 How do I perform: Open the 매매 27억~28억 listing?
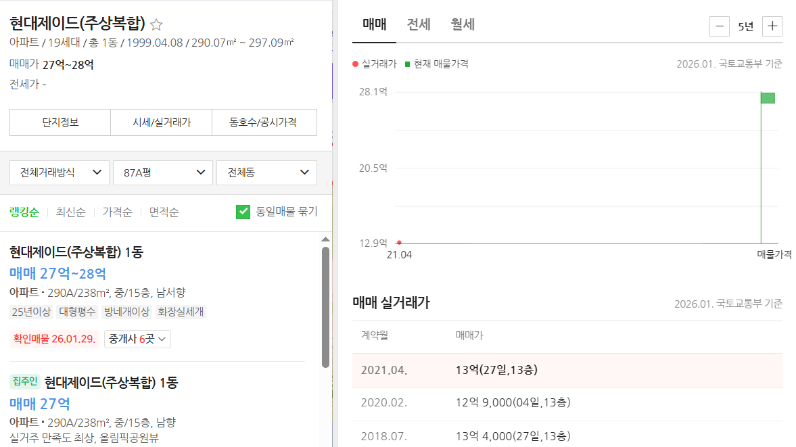58,273
